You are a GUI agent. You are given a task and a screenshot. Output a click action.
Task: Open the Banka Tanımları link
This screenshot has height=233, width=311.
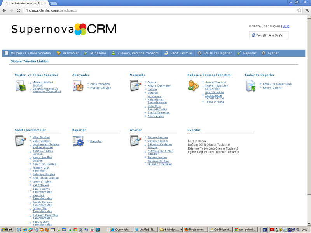pos(159,113)
